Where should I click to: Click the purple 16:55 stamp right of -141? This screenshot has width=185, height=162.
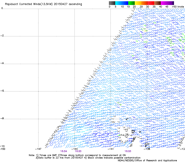[128, 151]
